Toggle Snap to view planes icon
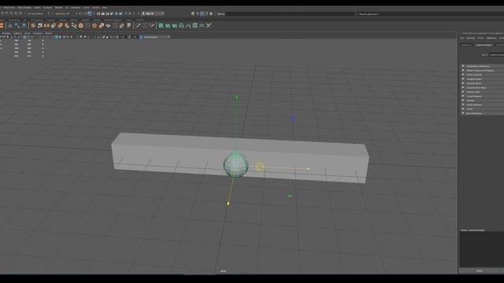504x283 pixels. coord(21,14)
